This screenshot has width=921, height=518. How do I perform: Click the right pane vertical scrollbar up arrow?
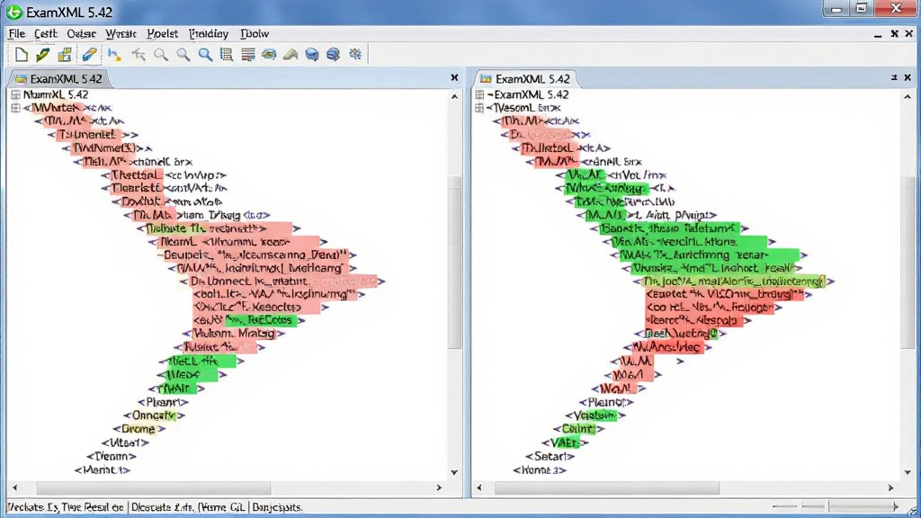click(908, 96)
